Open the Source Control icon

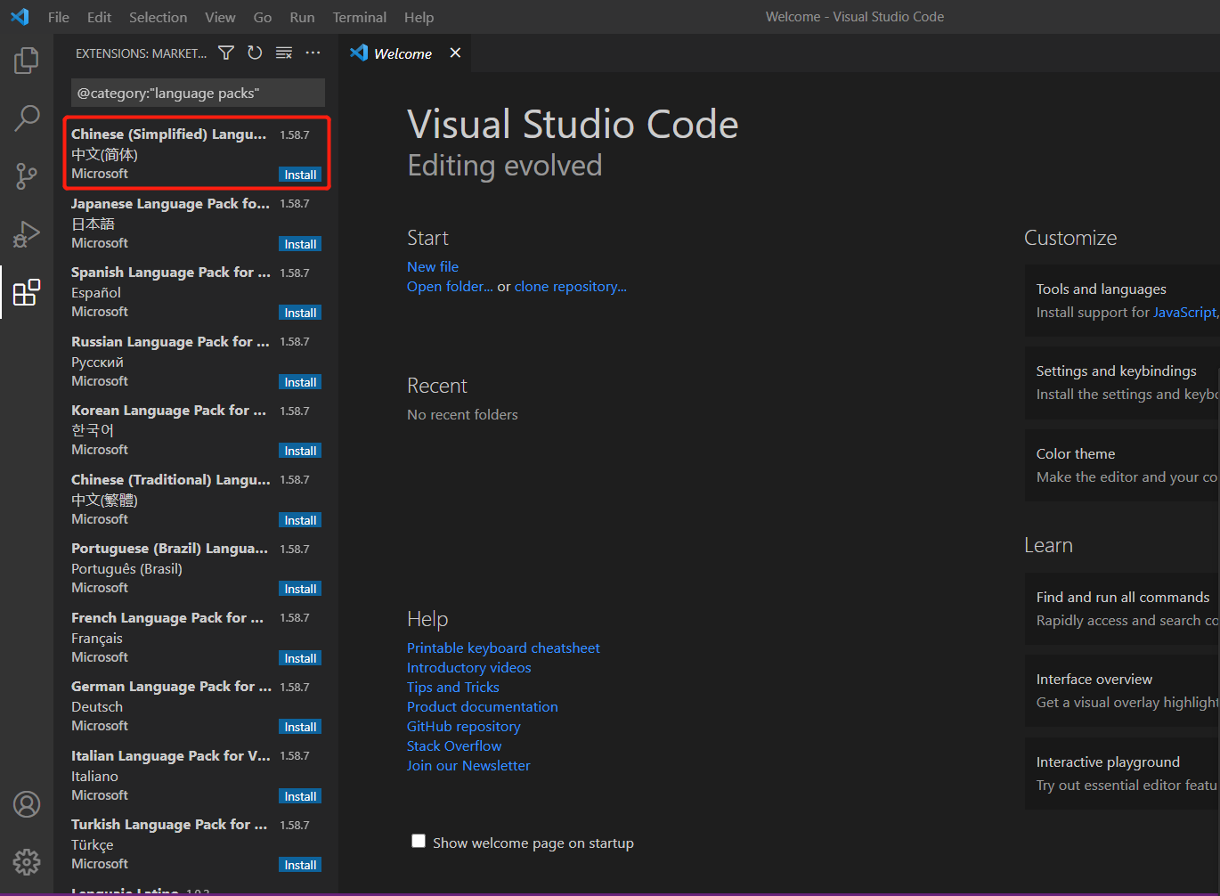pyautogui.click(x=26, y=175)
